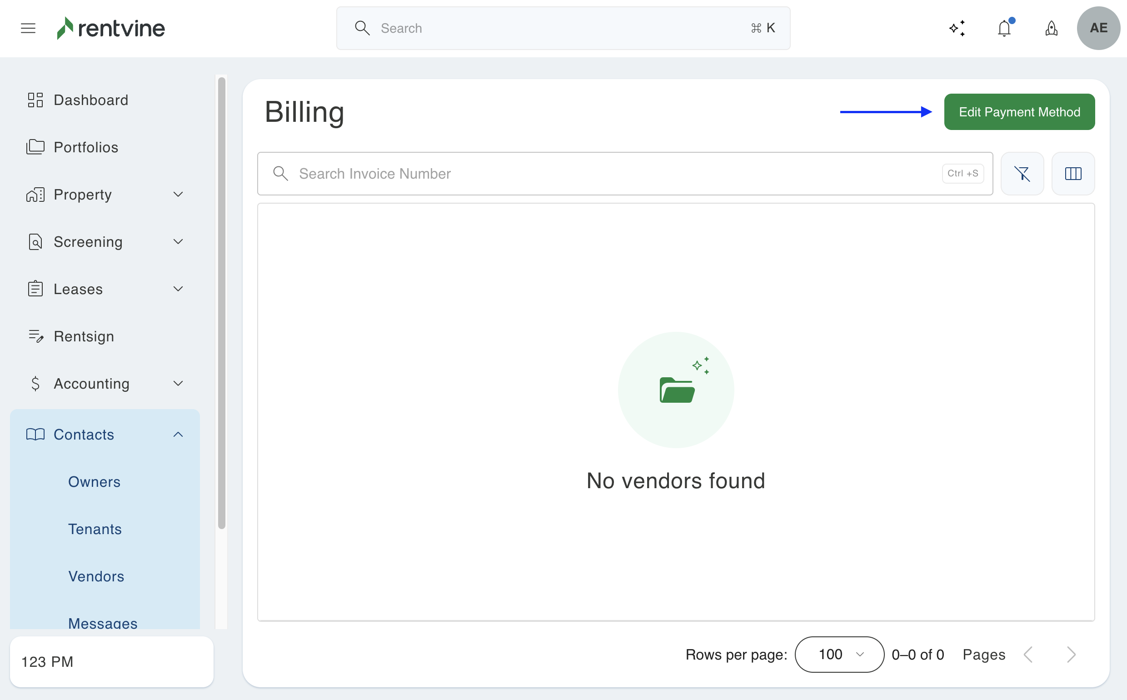Open the hamburger menu icon
This screenshot has width=1127, height=700.
click(x=28, y=28)
